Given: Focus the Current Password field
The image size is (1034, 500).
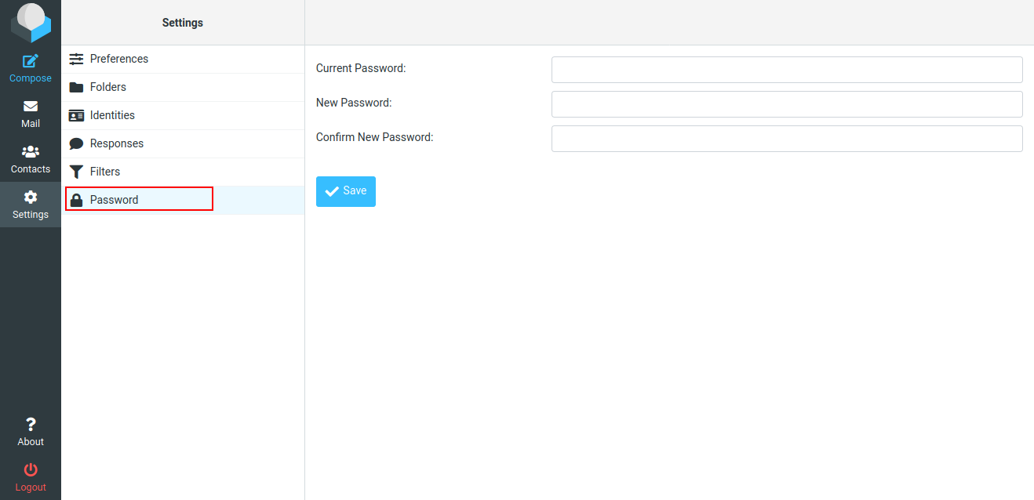Looking at the screenshot, I should pyautogui.click(x=787, y=70).
